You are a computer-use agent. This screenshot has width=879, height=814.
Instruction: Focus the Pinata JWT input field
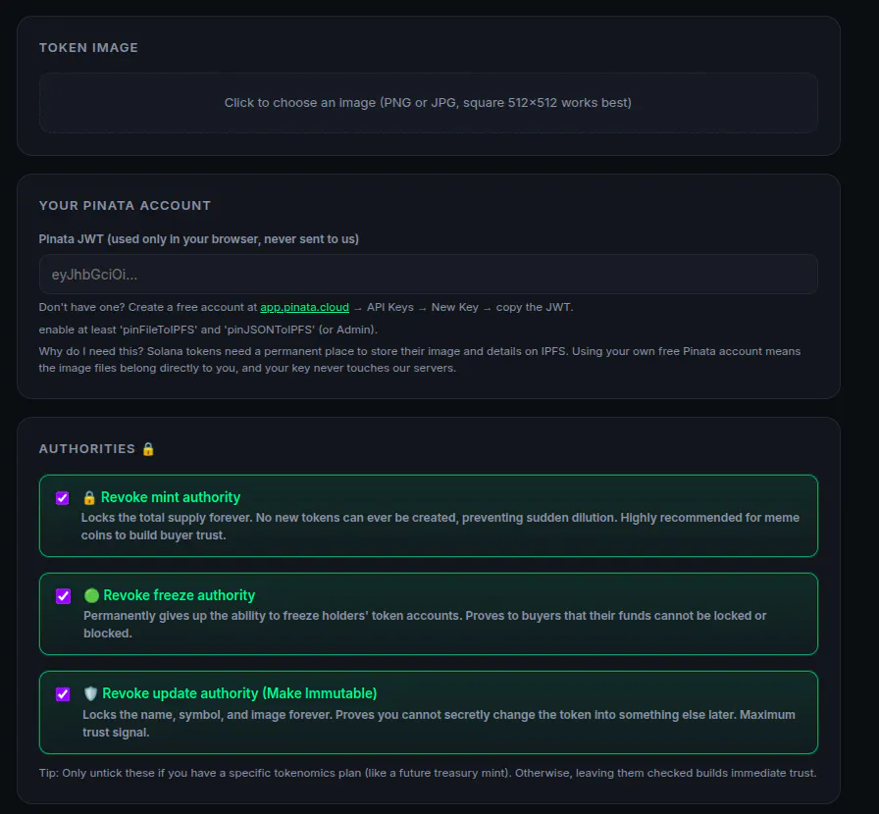click(x=429, y=275)
